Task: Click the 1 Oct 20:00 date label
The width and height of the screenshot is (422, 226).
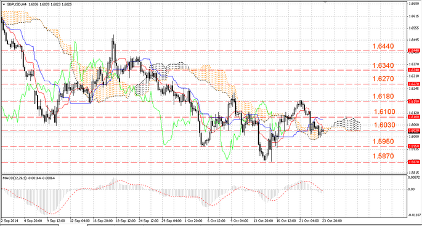Action: pos(194,220)
